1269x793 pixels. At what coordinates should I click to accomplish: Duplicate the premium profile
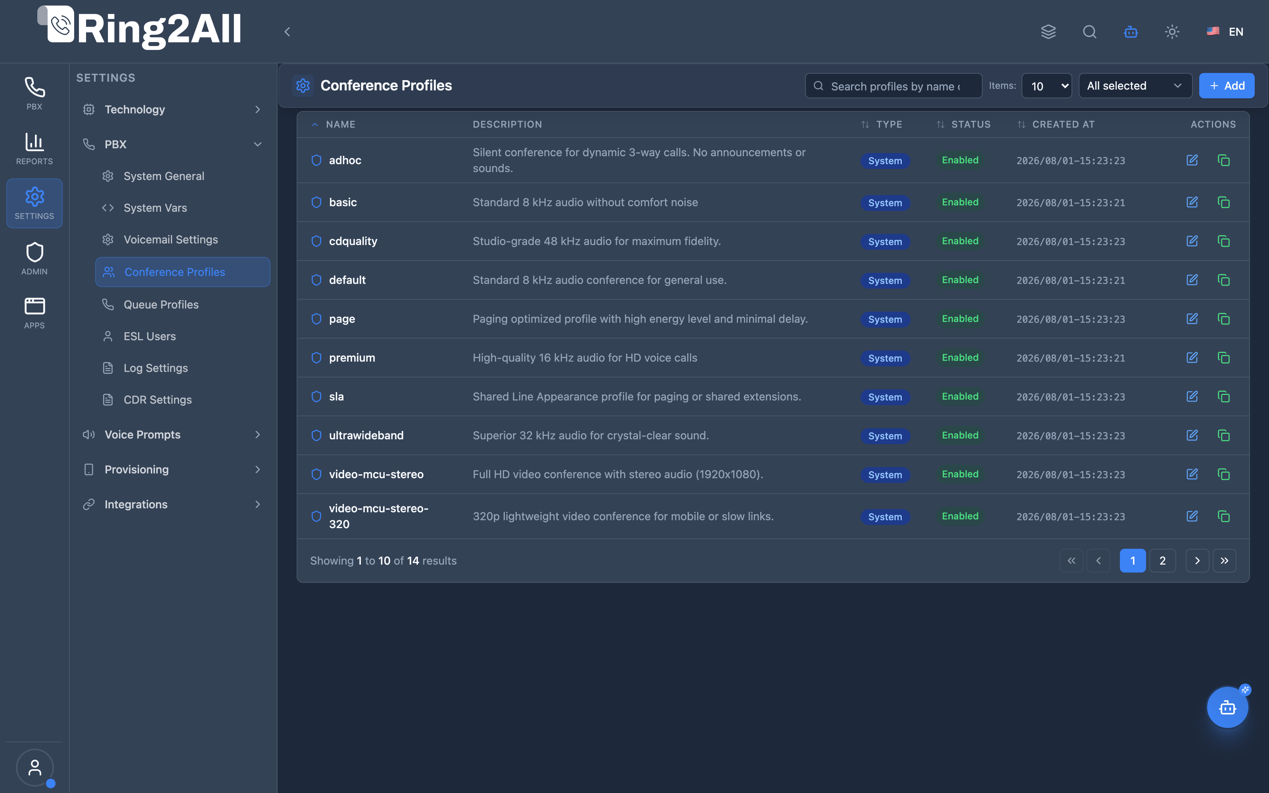click(x=1223, y=358)
